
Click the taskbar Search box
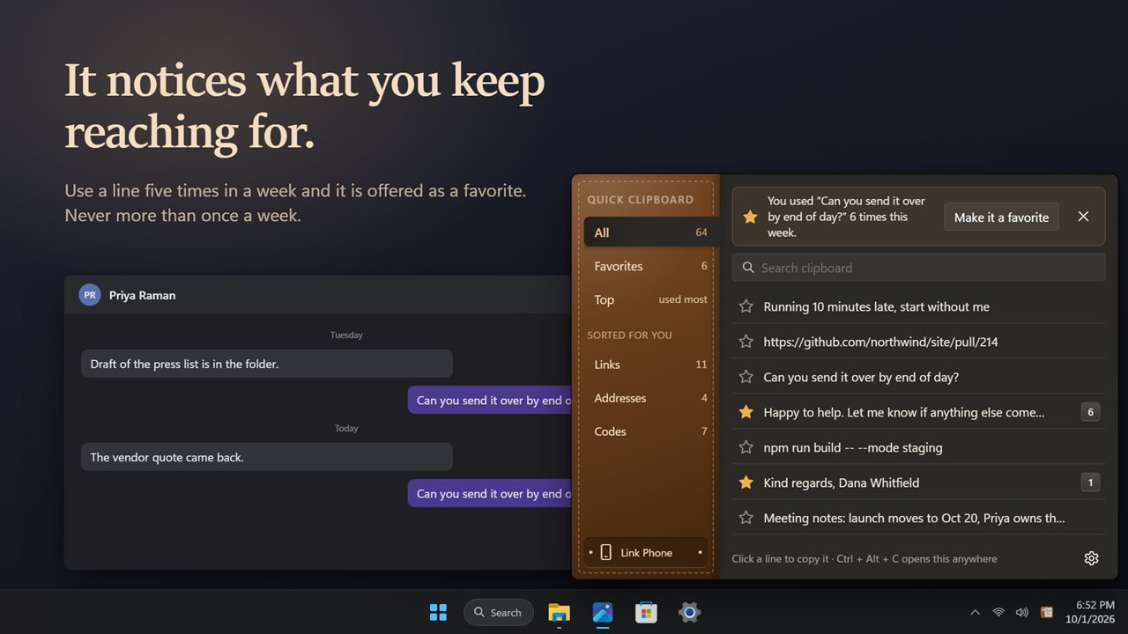(498, 612)
